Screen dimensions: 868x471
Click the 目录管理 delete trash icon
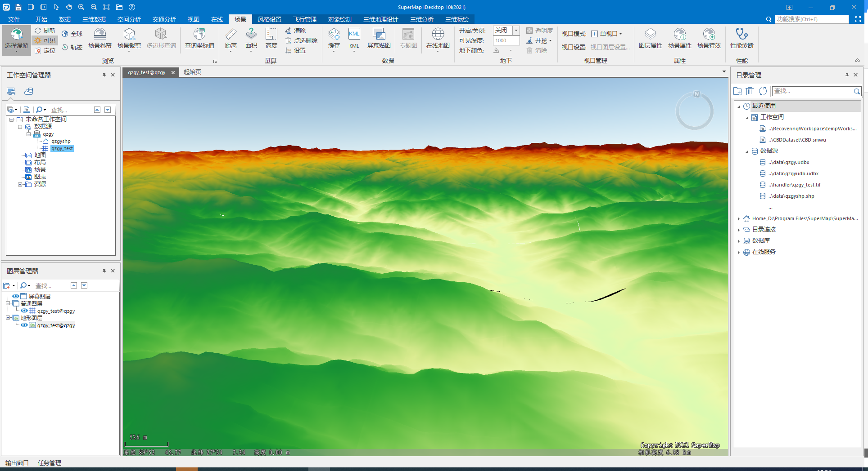click(750, 91)
